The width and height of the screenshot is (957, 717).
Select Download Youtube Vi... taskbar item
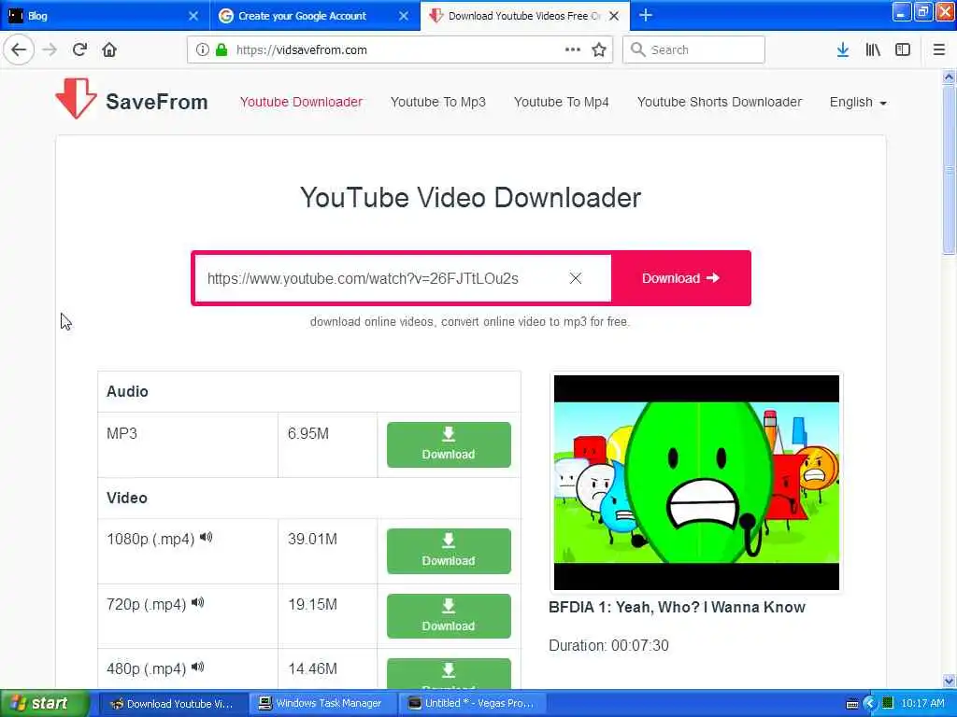tap(173, 704)
